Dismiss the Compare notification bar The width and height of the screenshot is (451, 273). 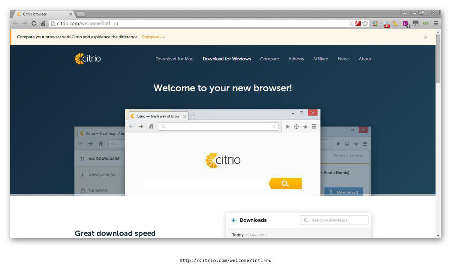pos(426,37)
